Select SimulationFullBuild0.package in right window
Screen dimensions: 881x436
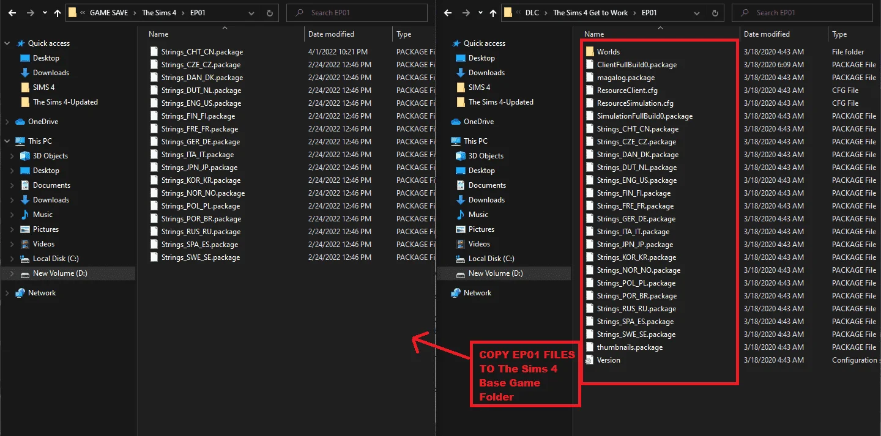coord(645,116)
